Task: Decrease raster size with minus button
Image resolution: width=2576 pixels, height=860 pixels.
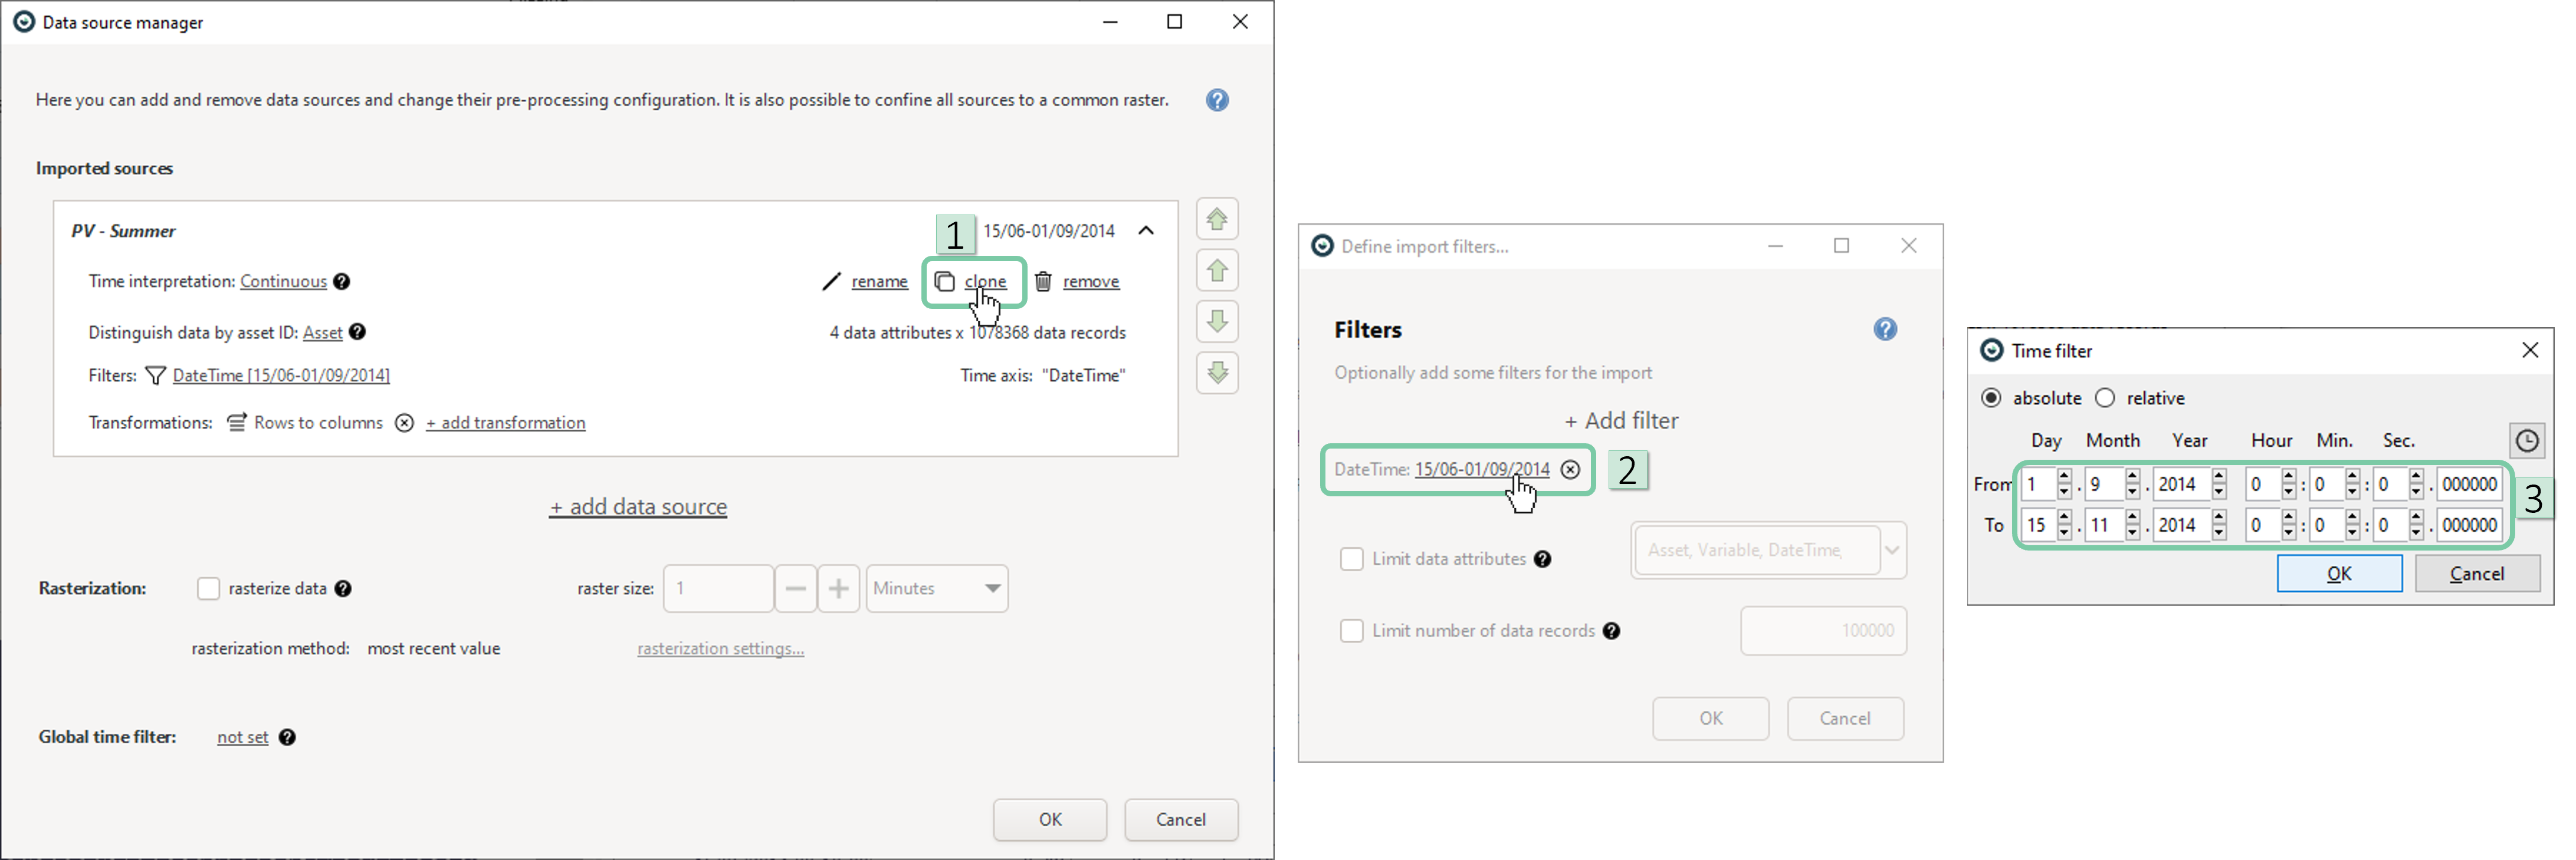Action: coord(795,588)
